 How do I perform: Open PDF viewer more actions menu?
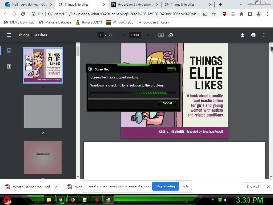[264, 35]
